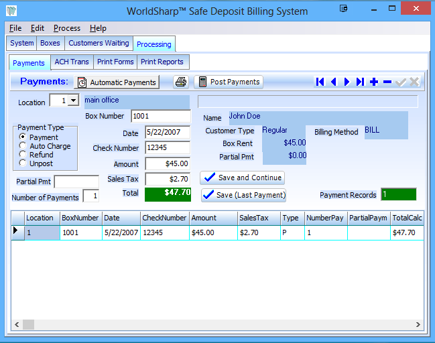Image resolution: width=435 pixels, height=343 pixels.
Task: Click the application icon in title bar
Action: (10, 11)
